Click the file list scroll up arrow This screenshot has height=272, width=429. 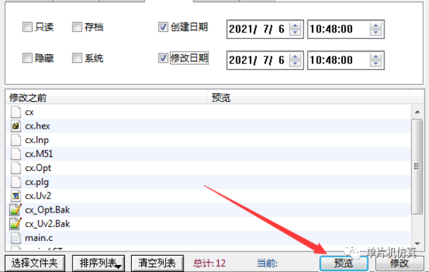pyautogui.click(x=417, y=112)
